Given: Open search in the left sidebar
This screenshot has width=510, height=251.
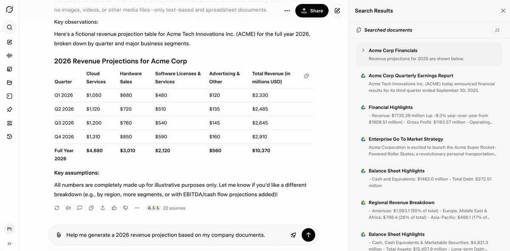Looking at the screenshot, I should 9,27.
